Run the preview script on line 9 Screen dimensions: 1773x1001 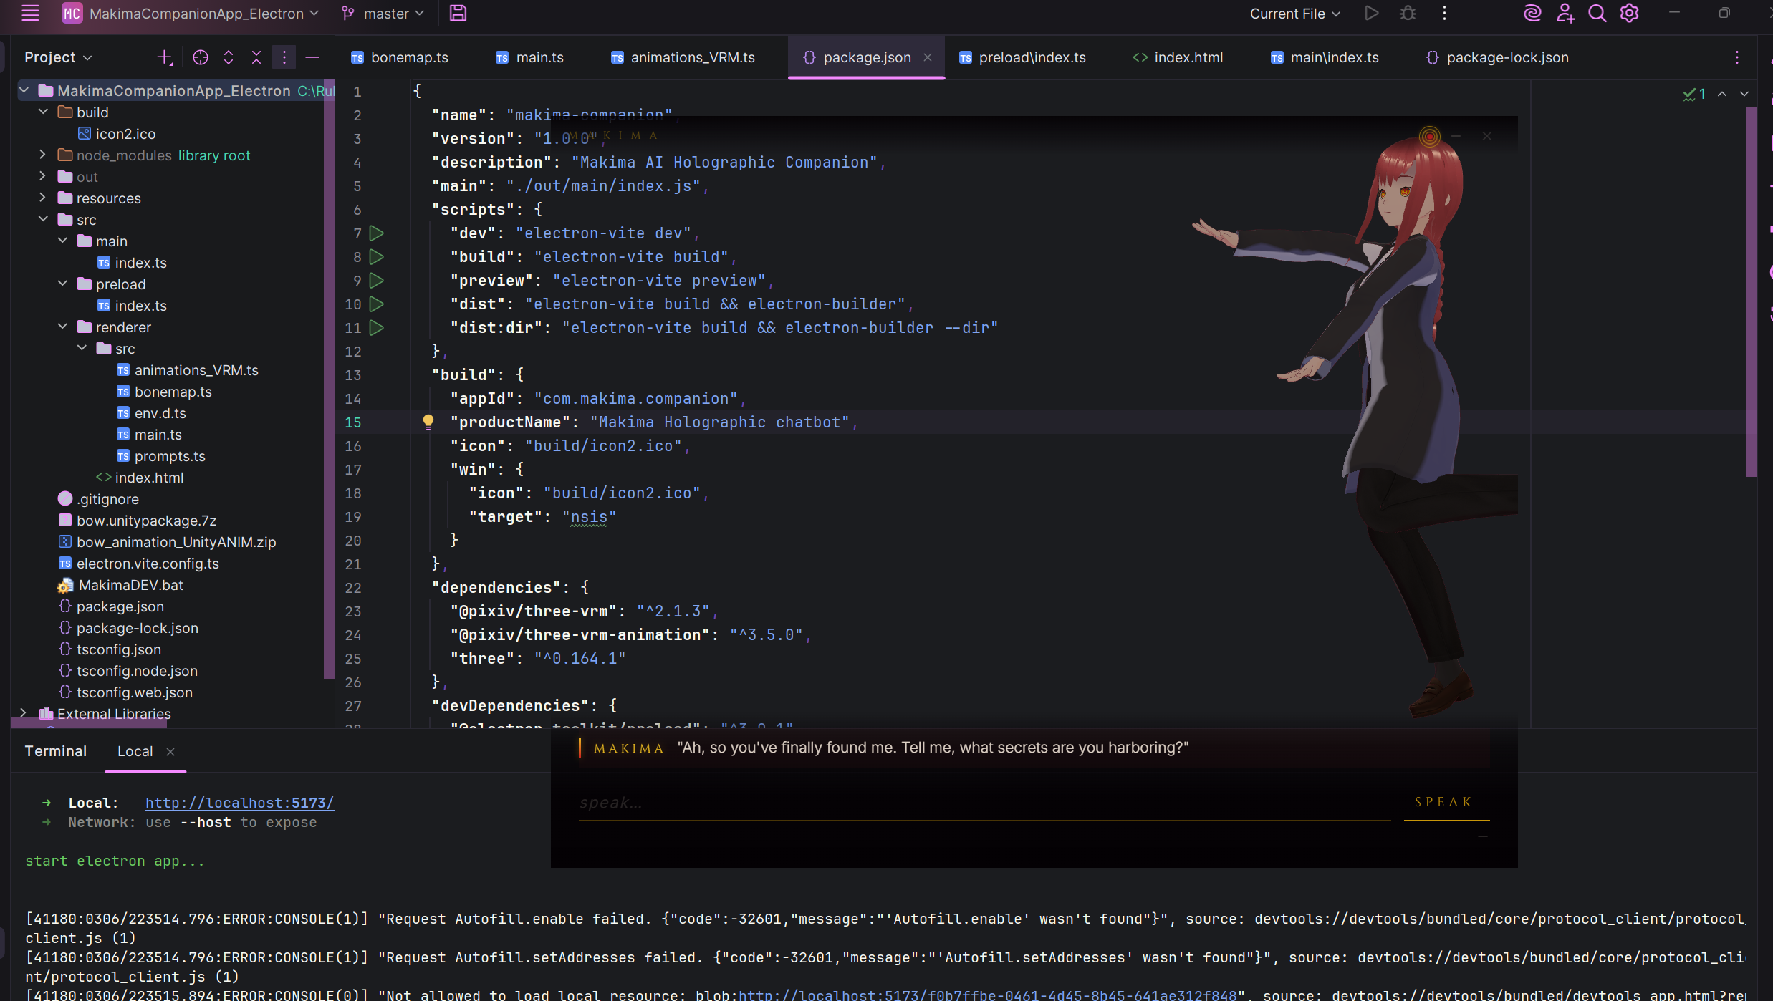[x=377, y=281]
